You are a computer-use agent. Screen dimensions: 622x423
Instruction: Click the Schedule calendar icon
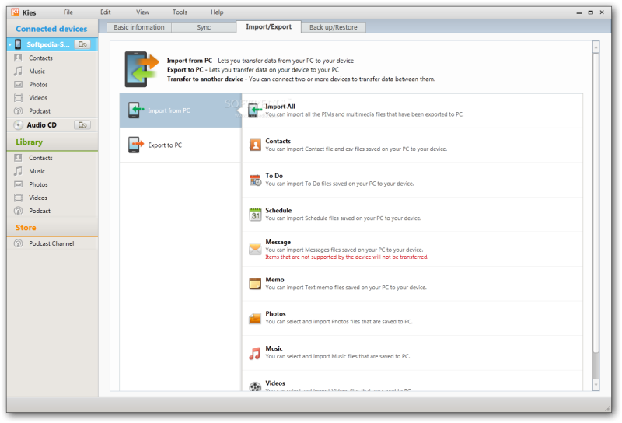click(x=254, y=215)
